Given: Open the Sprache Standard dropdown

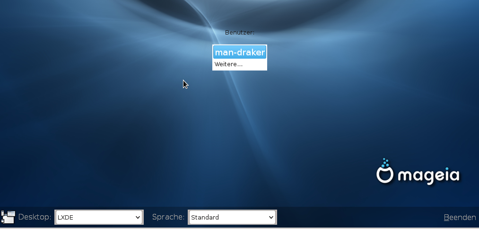Looking at the screenshot, I should [x=232, y=217].
